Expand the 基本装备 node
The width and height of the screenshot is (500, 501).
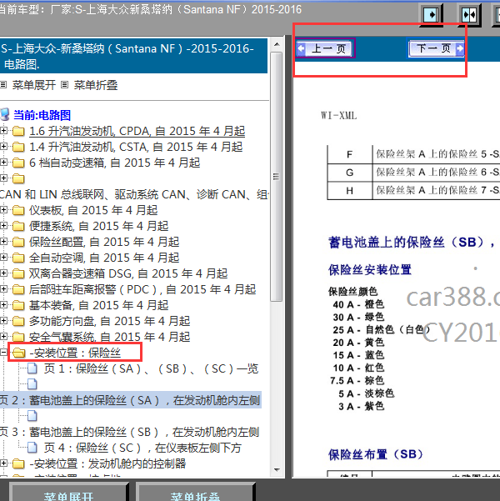(x=3, y=304)
